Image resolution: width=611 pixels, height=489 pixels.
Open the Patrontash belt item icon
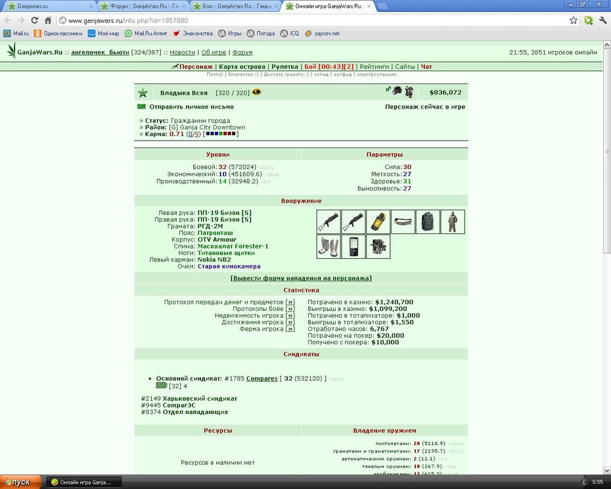coord(403,221)
